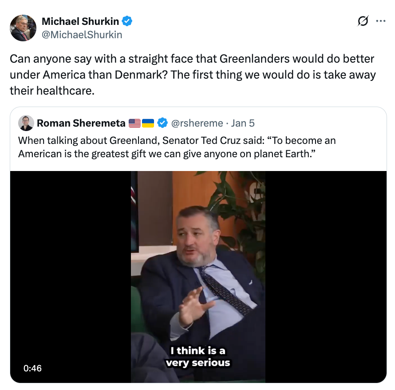
Task: Open the Roman Sheremeta display name
Action: pos(81,123)
